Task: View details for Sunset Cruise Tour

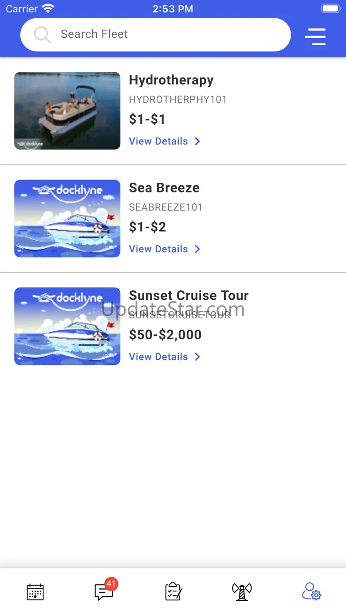Action: (x=158, y=357)
